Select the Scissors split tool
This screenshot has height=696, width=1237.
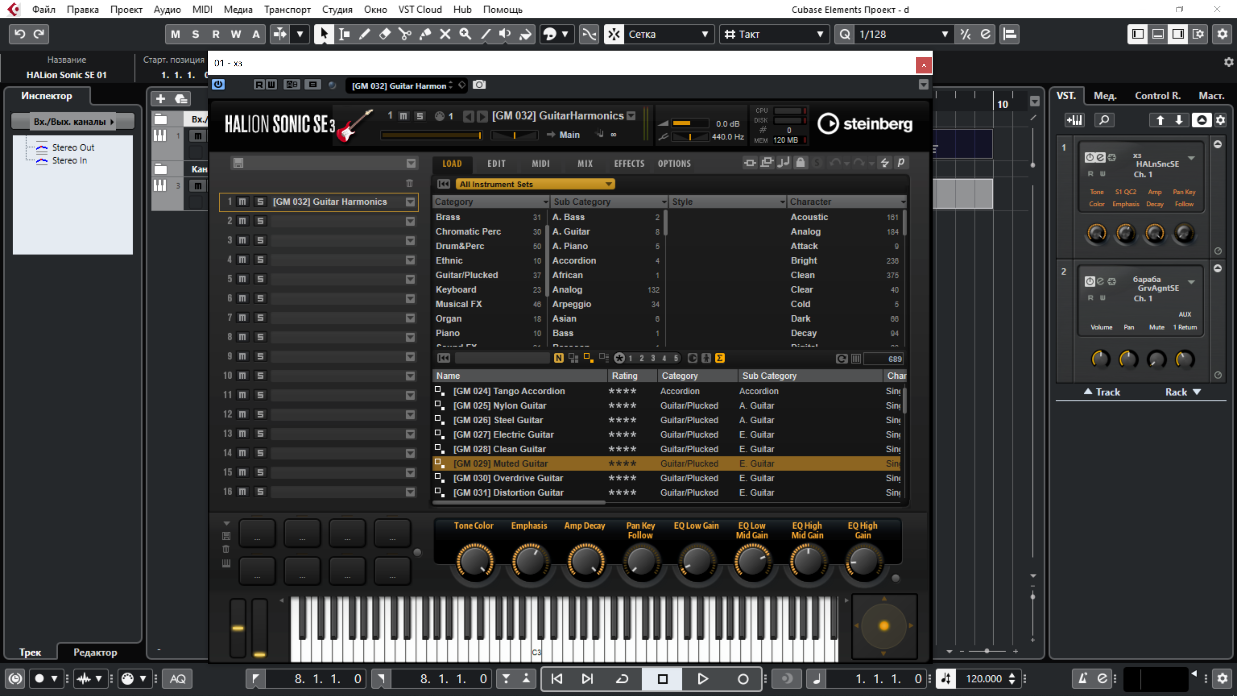405,34
